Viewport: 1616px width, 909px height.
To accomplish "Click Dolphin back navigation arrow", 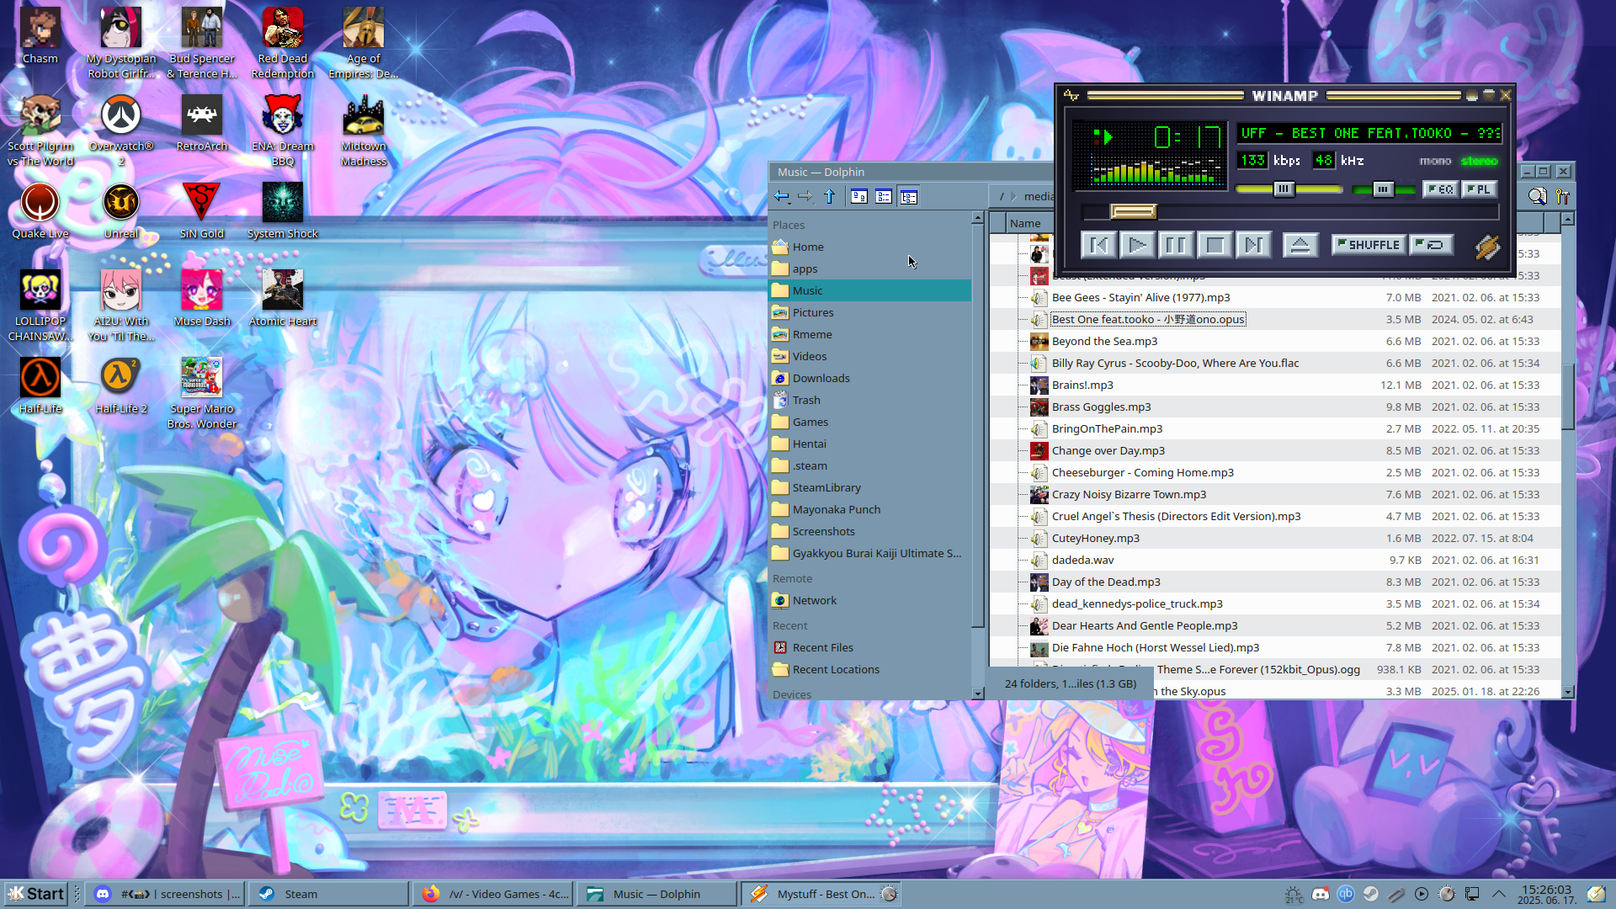I will tap(782, 196).
